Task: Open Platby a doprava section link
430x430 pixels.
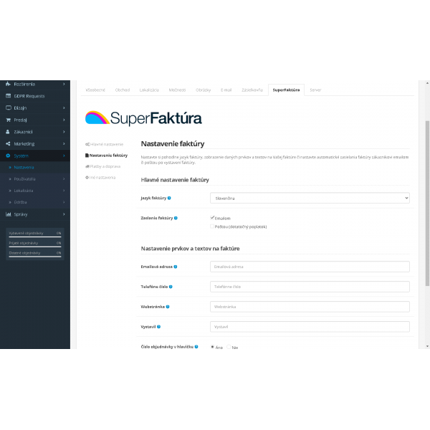Action: tap(102, 166)
